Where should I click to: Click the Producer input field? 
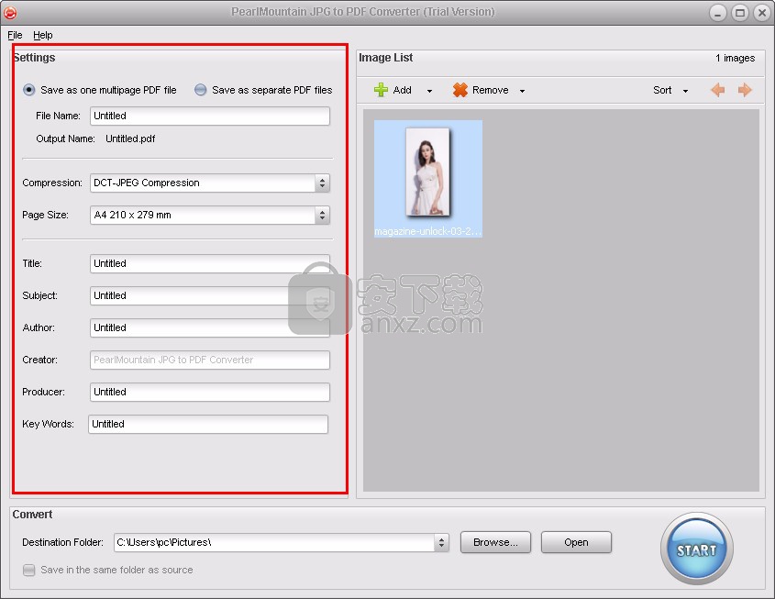tap(209, 392)
